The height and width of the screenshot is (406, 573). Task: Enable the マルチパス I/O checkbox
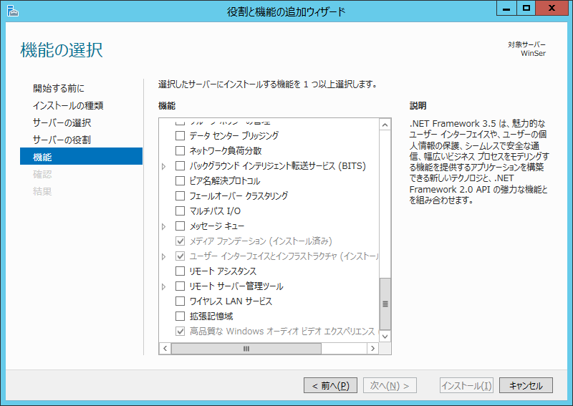[180, 211]
